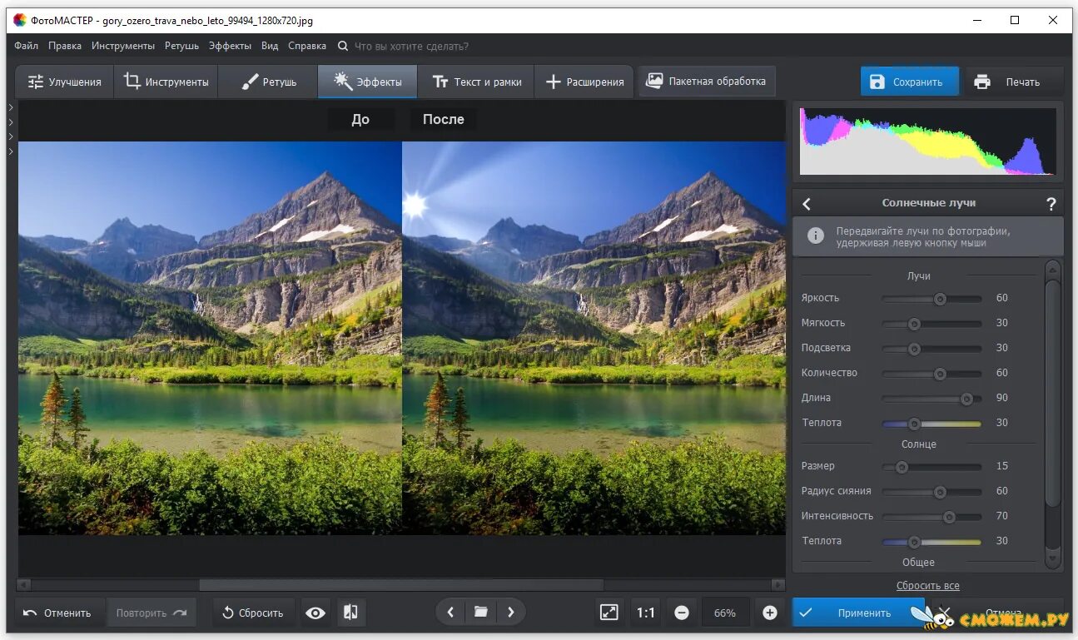1078x640 pixels.
Task: Click the Мягкость slider handle
Action: (914, 323)
